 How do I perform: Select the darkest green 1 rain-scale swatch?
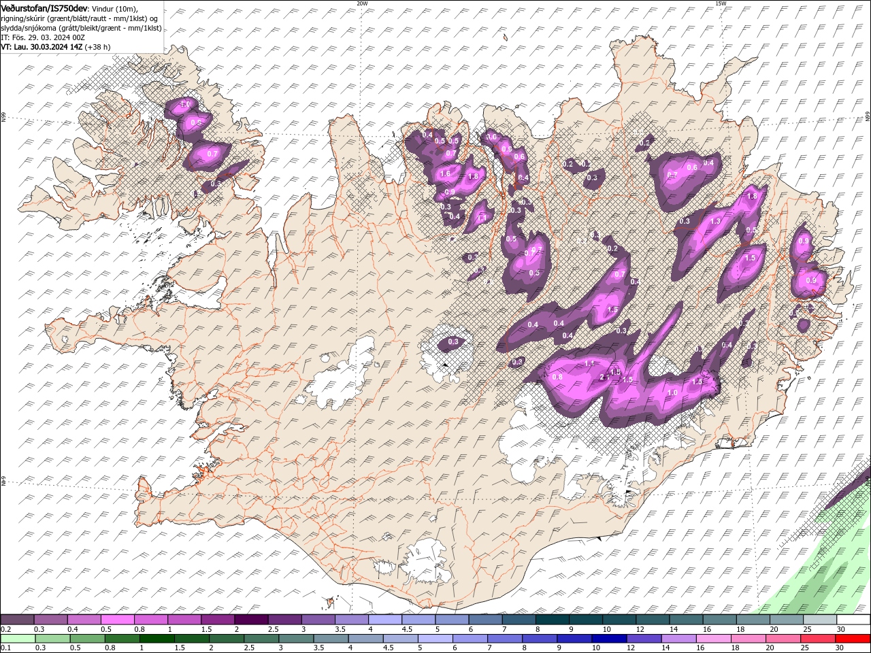pos(157,638)
